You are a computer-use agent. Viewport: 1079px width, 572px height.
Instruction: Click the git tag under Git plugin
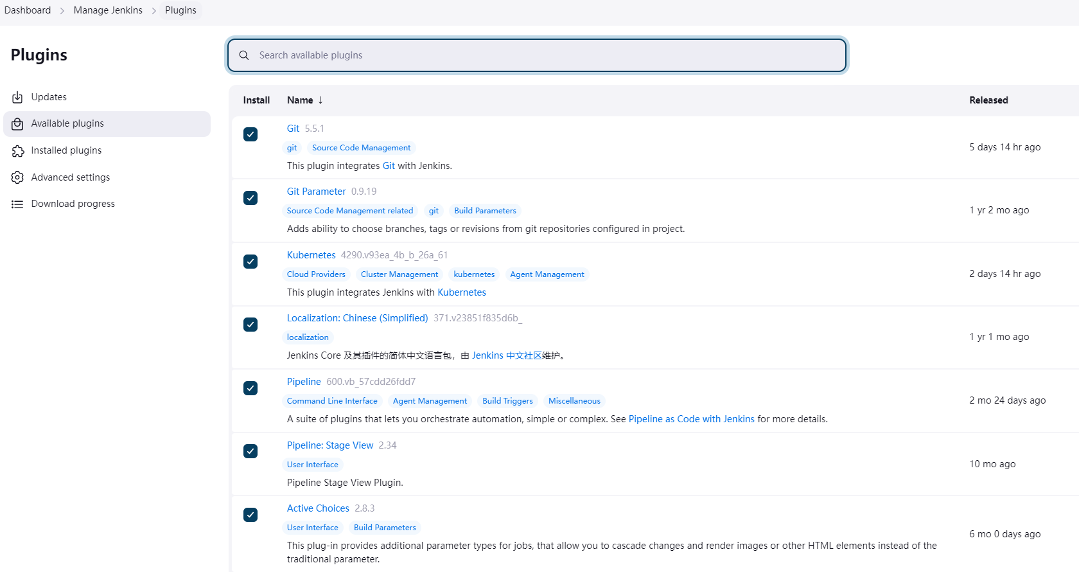(x=292, y=148)
